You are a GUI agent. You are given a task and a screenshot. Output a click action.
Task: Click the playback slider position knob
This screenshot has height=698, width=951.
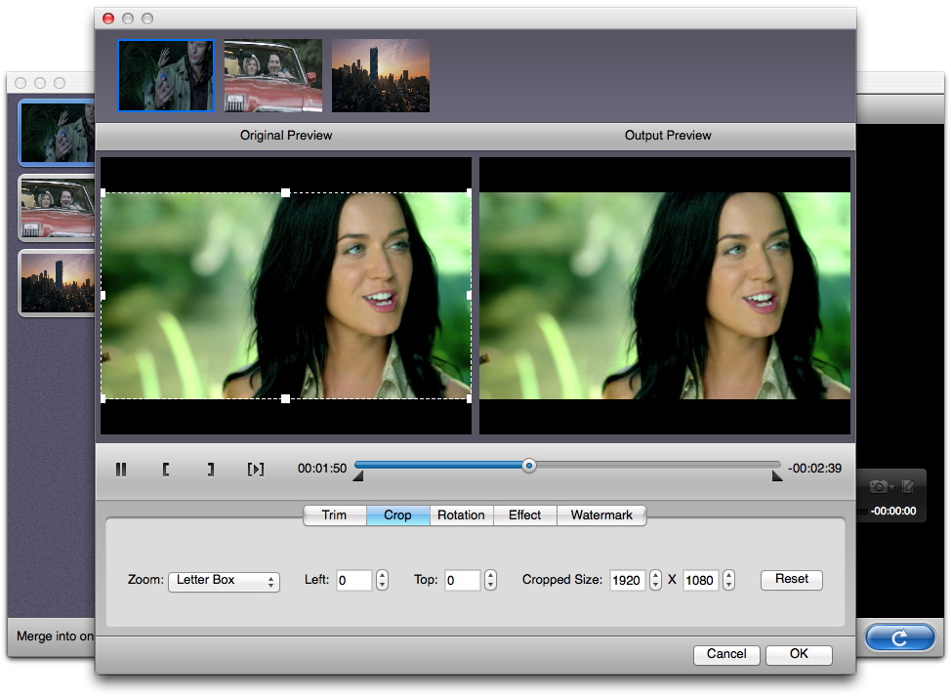coord(529,466)
